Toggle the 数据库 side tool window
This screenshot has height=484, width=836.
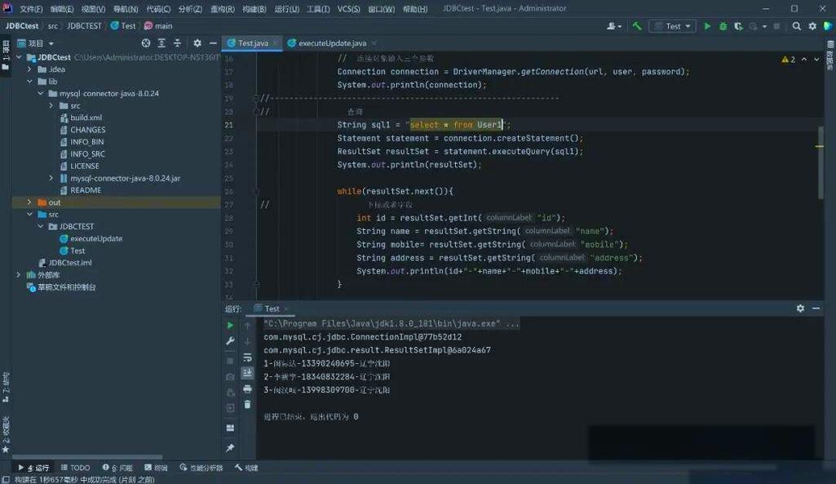tap(830, 56)
